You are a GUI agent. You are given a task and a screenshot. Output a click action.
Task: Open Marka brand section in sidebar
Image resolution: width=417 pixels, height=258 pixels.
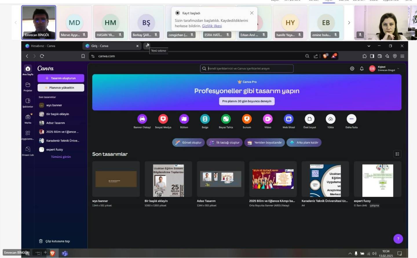(x=28, y=117)
